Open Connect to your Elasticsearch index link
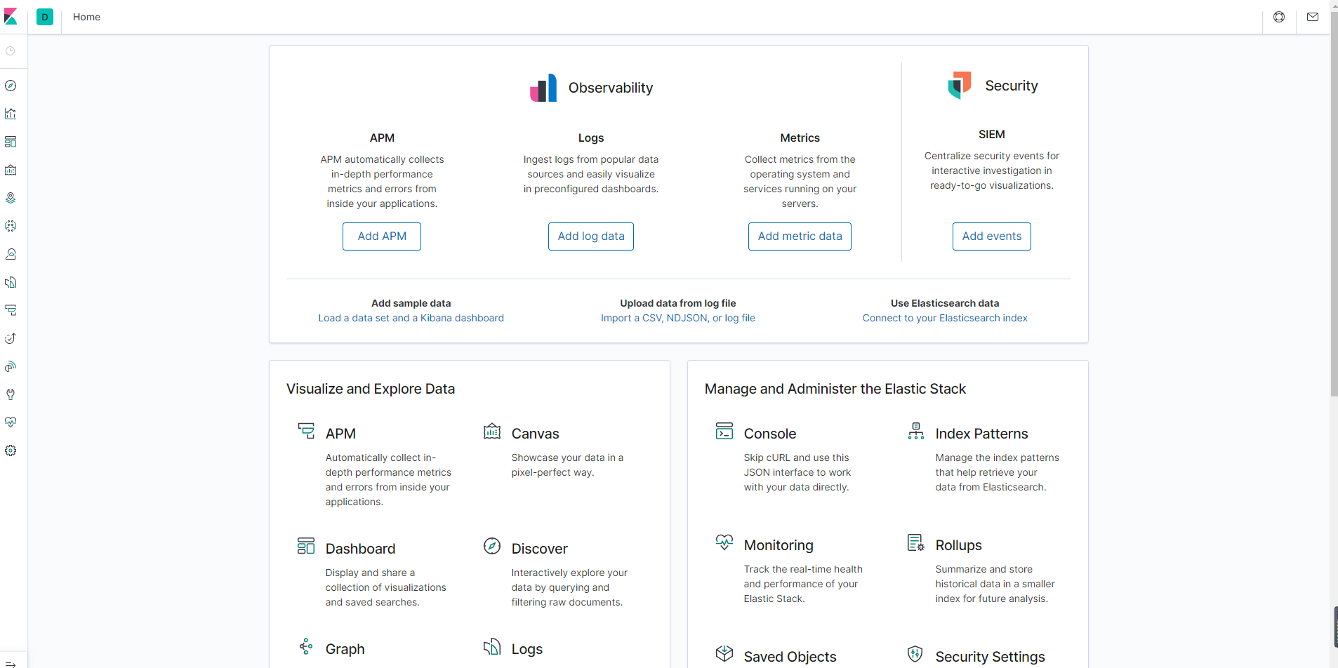This screenshot has height=668, width=1338. coord(945,318)
